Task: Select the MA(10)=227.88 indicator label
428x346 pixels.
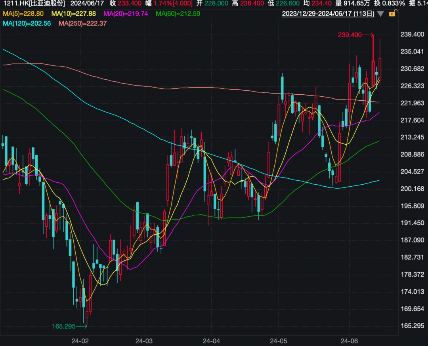Action: [x=74, y=13]
